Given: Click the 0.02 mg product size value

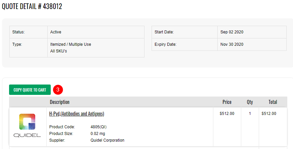Looking at the screenshot, I should [98, 134].
